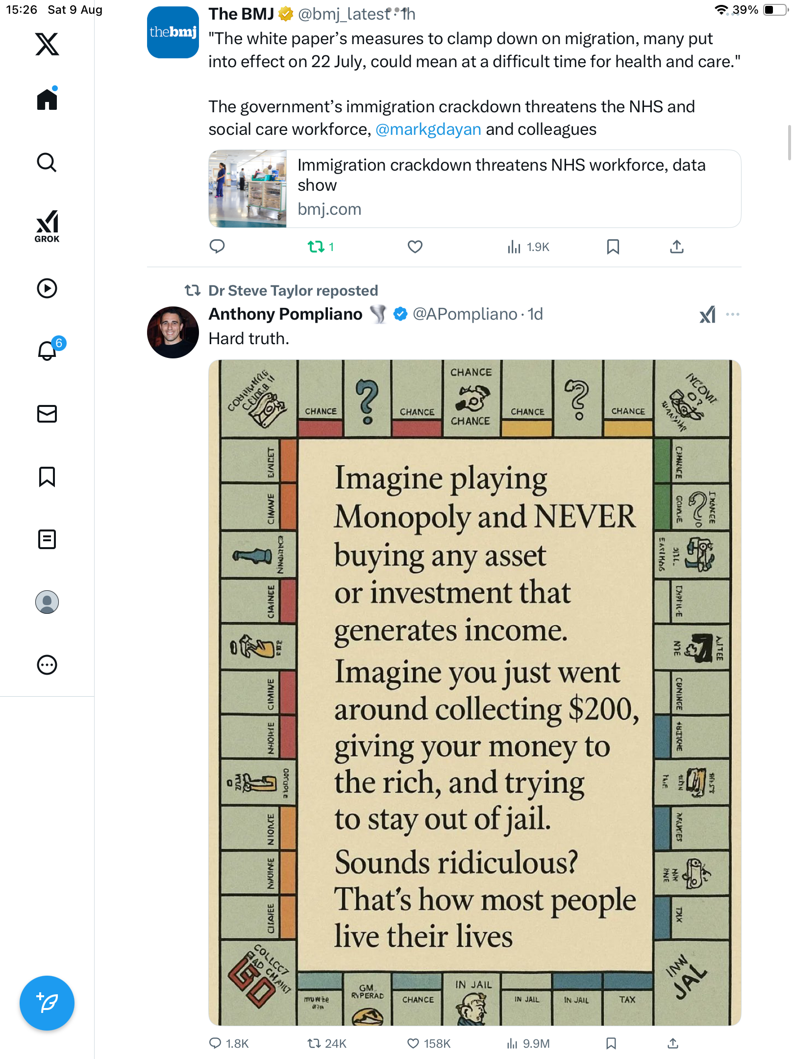Screen dimensions: 794x1059
Task: Go to the X logo home
Action: pos(47,44)
